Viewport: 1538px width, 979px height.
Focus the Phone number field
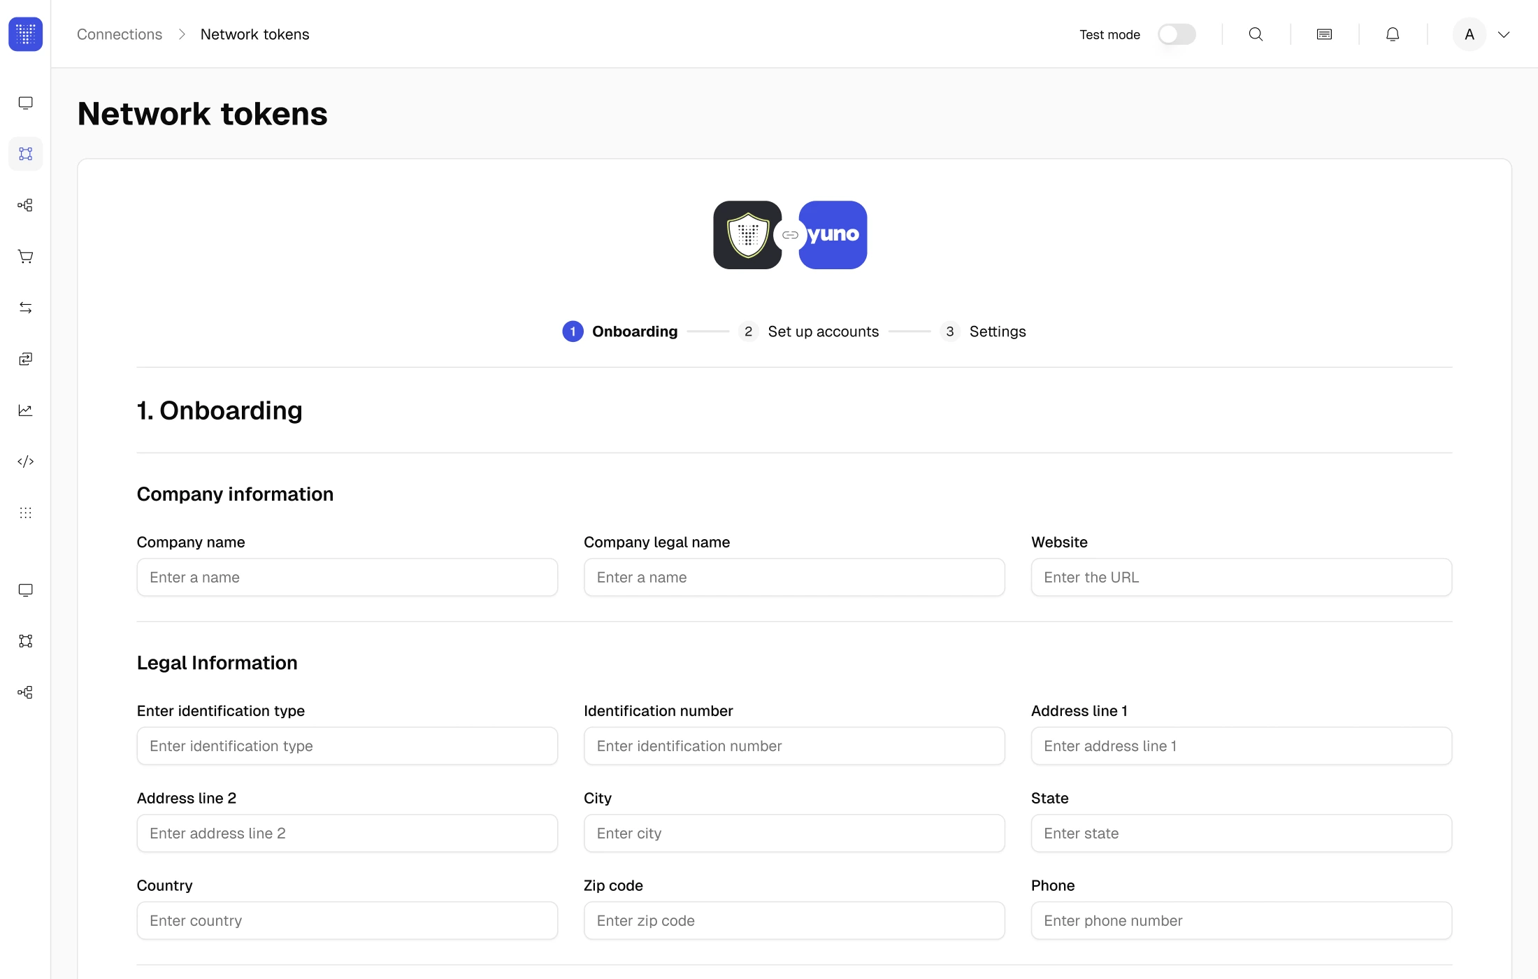[1242, 920]
